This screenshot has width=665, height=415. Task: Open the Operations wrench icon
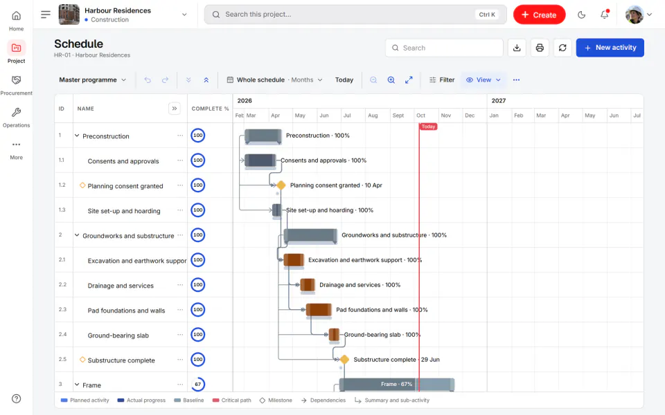pyautogui.click(x=16, y=112)
